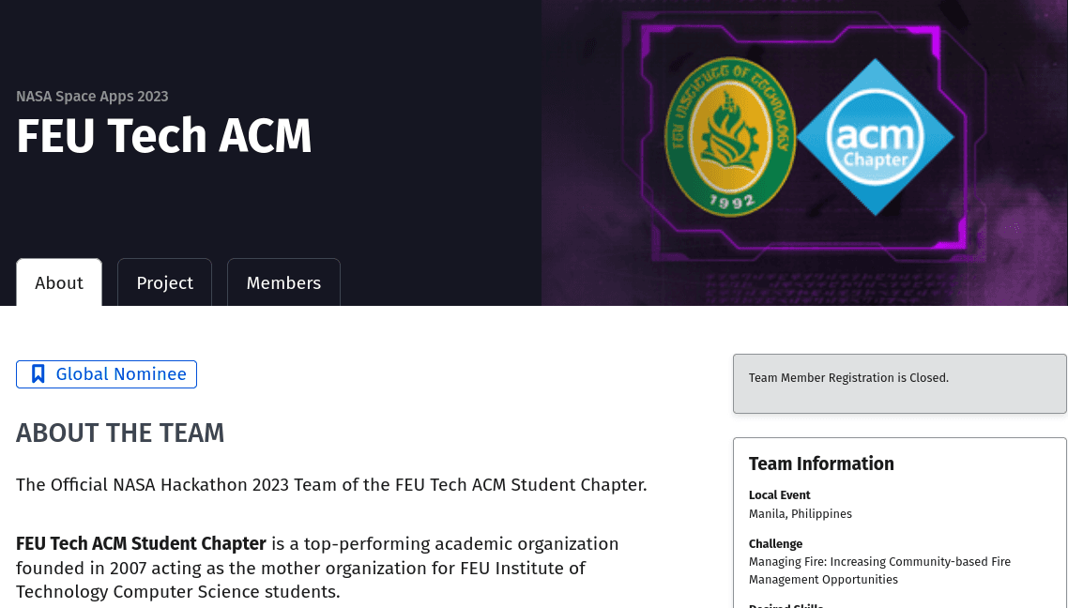Click the bold FEU Tech ACM Student Chapter text
Screen dimensions: 1068x608
(141, 544)
